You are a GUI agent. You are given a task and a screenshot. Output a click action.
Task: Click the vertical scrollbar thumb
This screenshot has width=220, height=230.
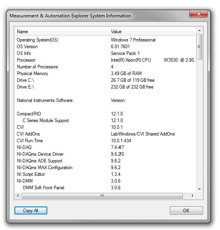point(199,47)
